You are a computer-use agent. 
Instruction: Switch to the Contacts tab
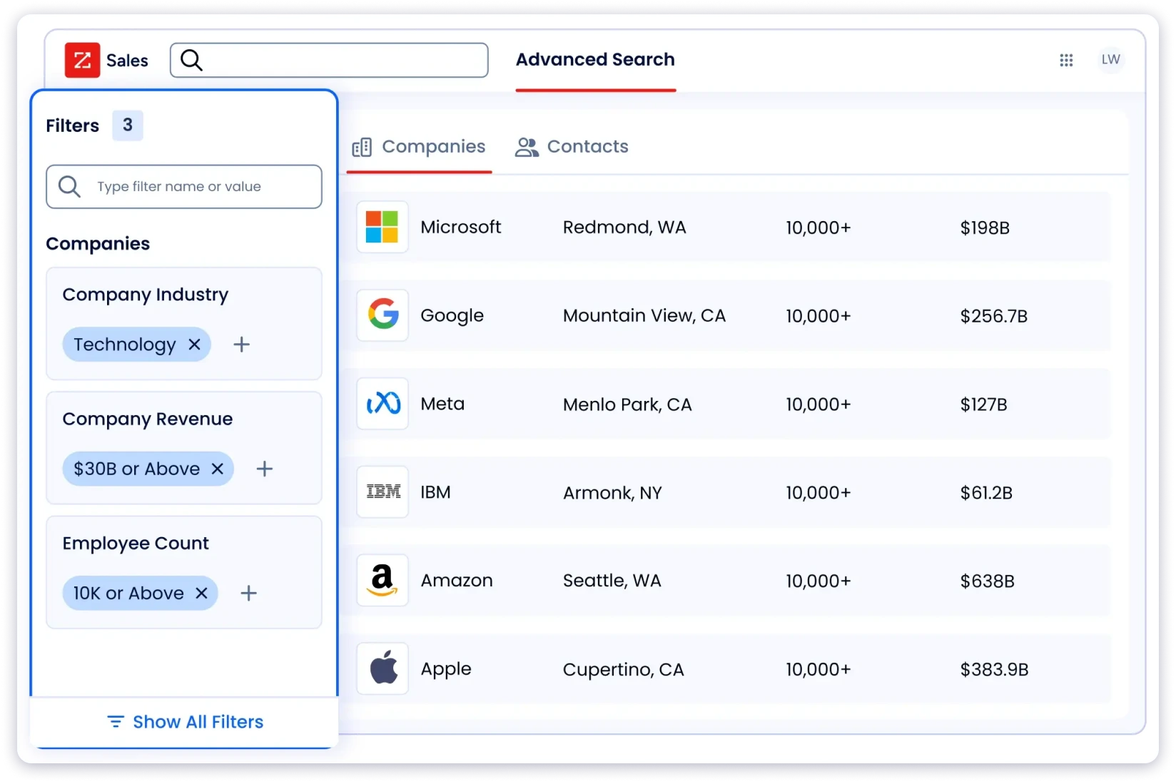pyautogui.click(x=572, y=147)
